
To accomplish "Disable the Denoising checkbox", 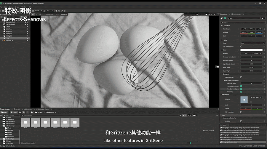I will [241, 92].
